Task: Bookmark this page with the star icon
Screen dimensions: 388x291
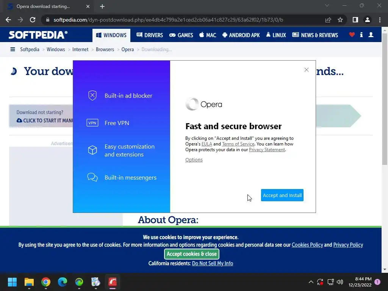Action: coord(340,20)
